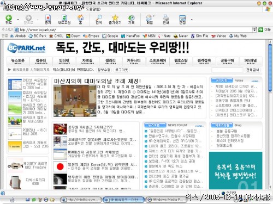Click the Print toolbar icon

[x=166, y=18]
